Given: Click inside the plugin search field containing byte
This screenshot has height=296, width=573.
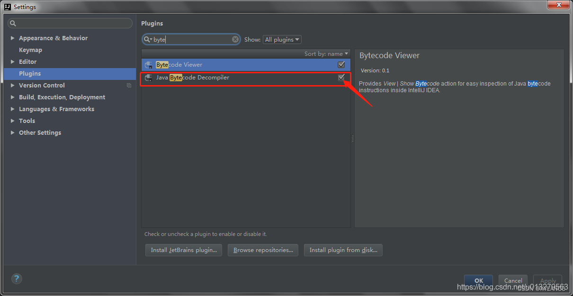Looking at the screenshot, I should pos(191,40).
